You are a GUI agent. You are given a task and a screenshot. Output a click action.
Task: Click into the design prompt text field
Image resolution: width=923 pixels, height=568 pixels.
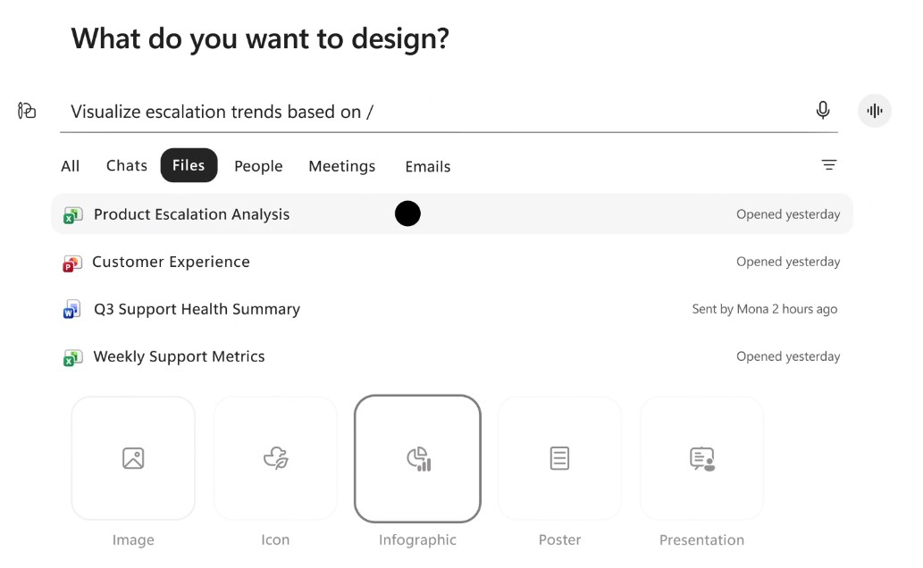[436, 112]
